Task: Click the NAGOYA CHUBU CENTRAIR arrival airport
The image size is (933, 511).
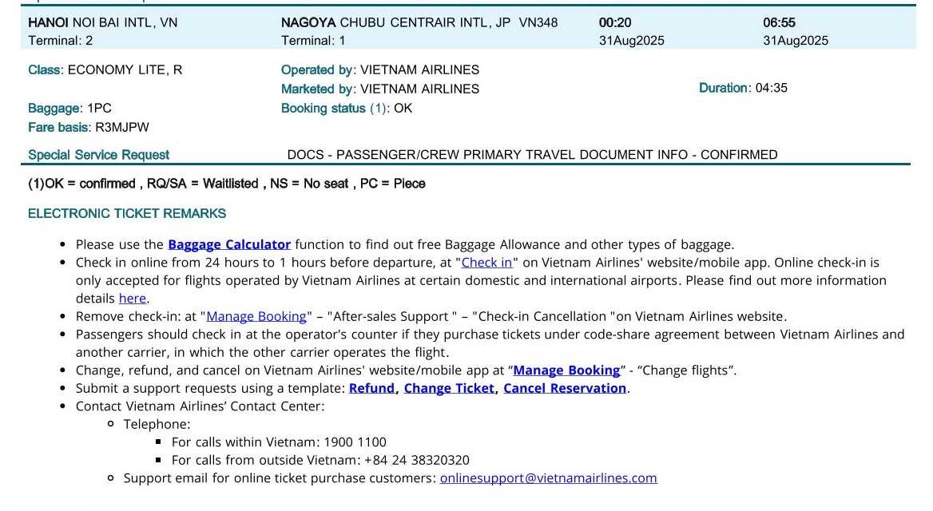Action: tap(395, 22)
